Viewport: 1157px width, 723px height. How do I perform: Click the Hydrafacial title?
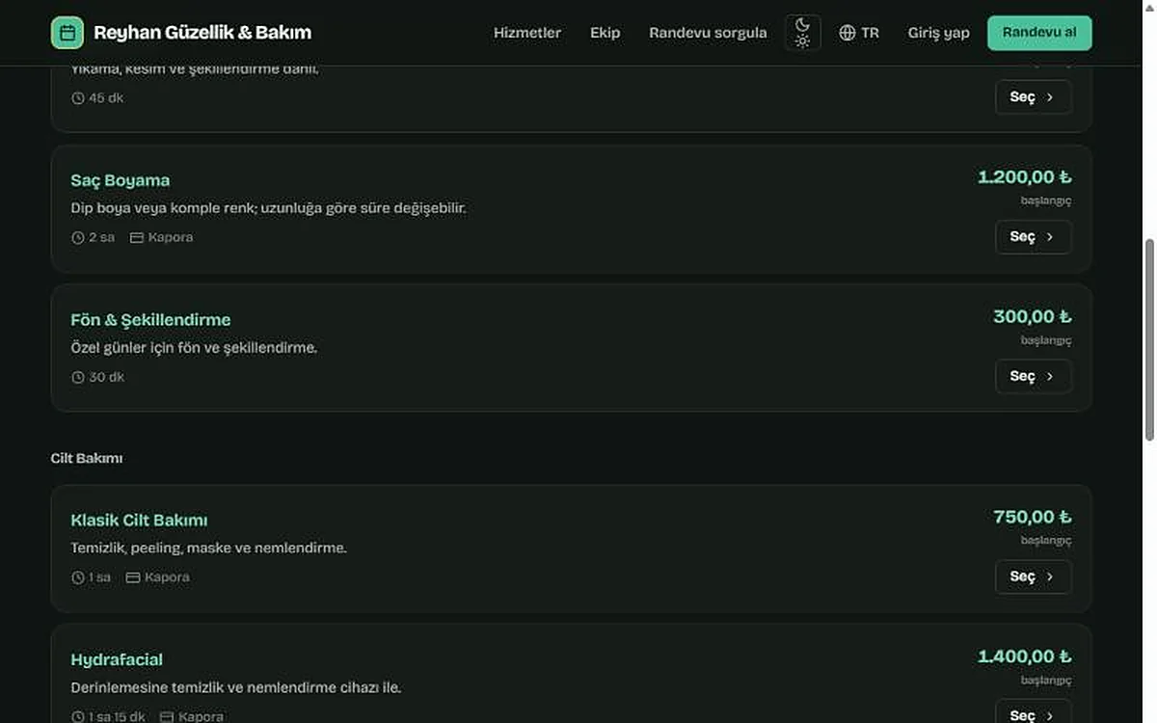[x=117, y=660]
